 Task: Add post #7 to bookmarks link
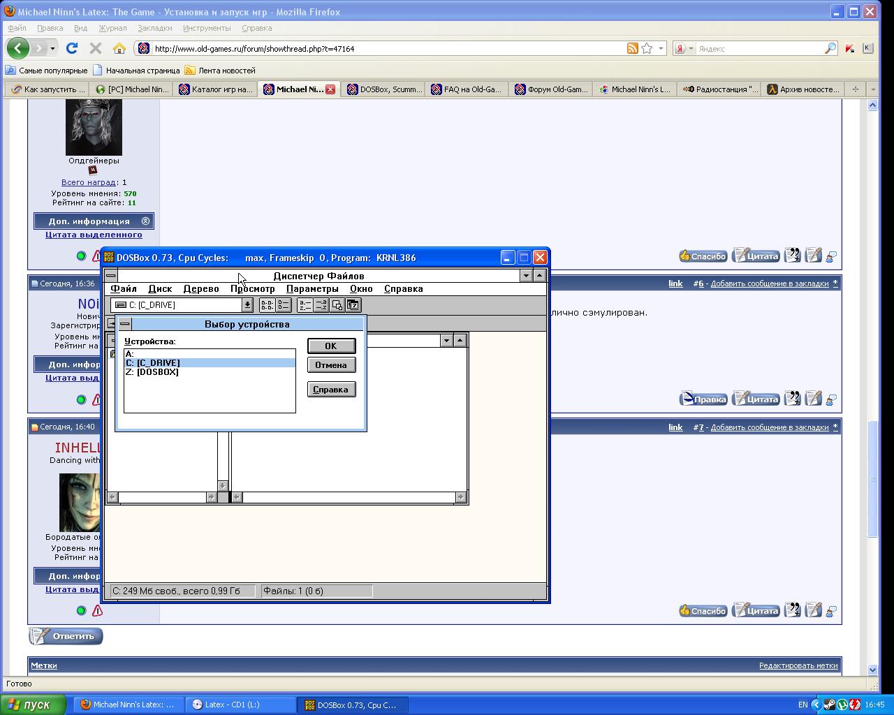(x=770, y=427)
